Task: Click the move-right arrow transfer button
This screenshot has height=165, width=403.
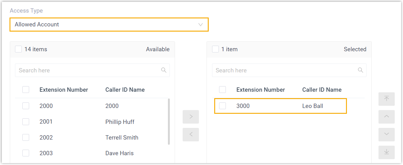Action: 191,117
